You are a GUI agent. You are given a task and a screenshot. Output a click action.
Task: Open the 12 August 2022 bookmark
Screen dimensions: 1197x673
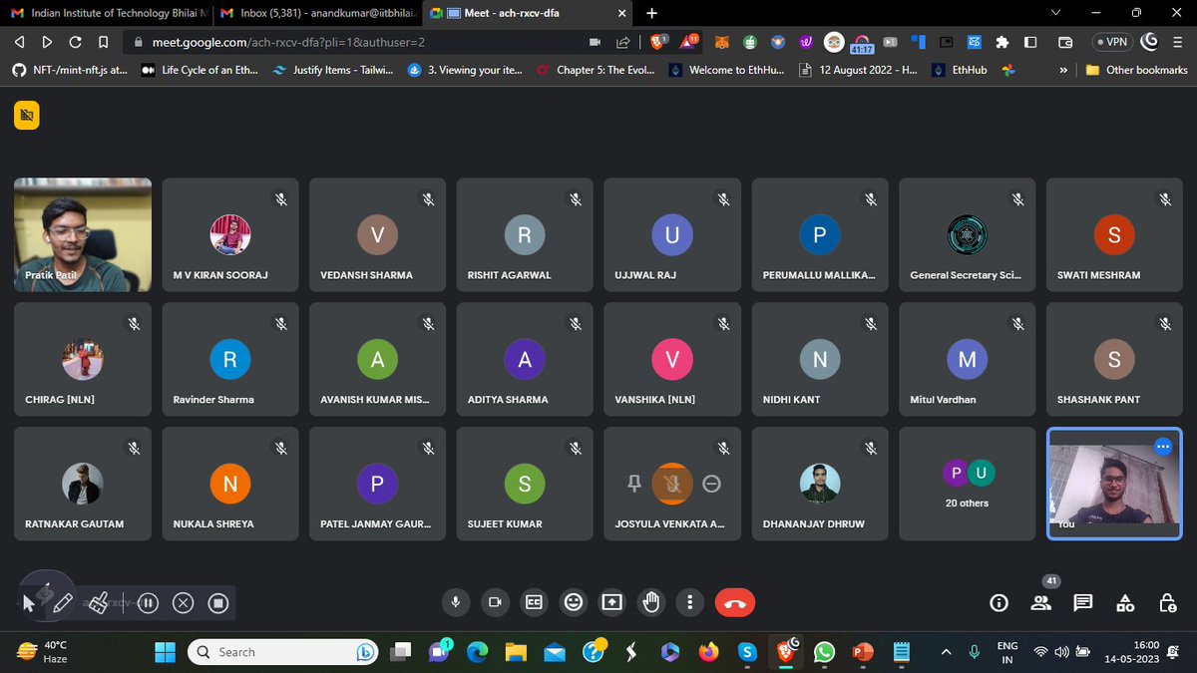coord(859,70)
